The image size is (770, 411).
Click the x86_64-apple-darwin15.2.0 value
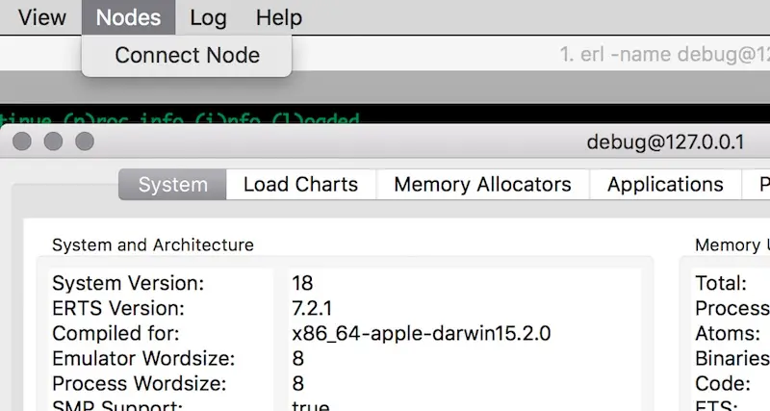422,333
